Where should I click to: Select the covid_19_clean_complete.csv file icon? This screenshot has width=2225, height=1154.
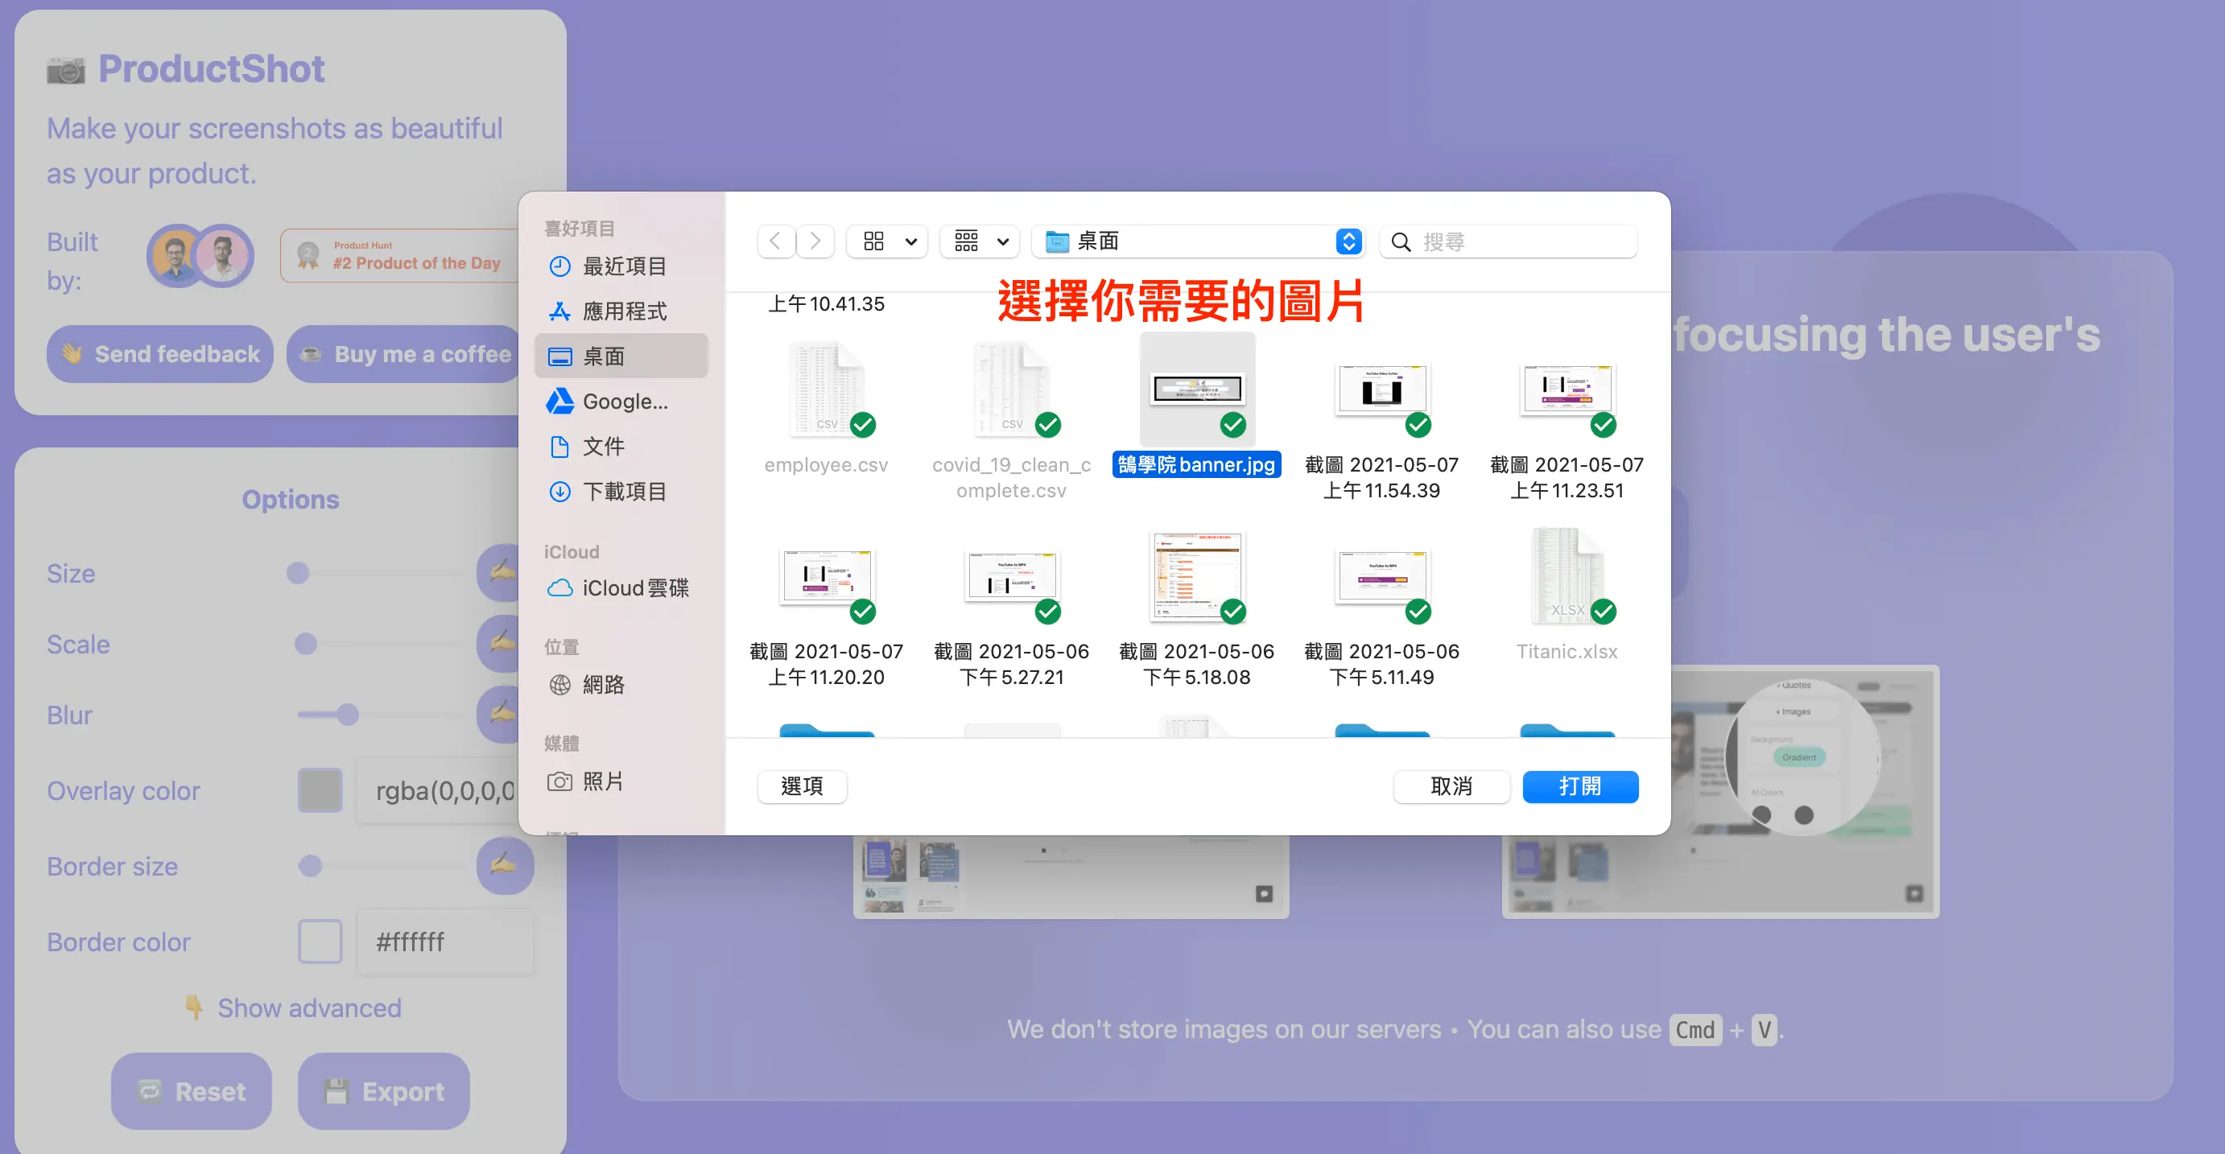click(x=1011, y=389)
